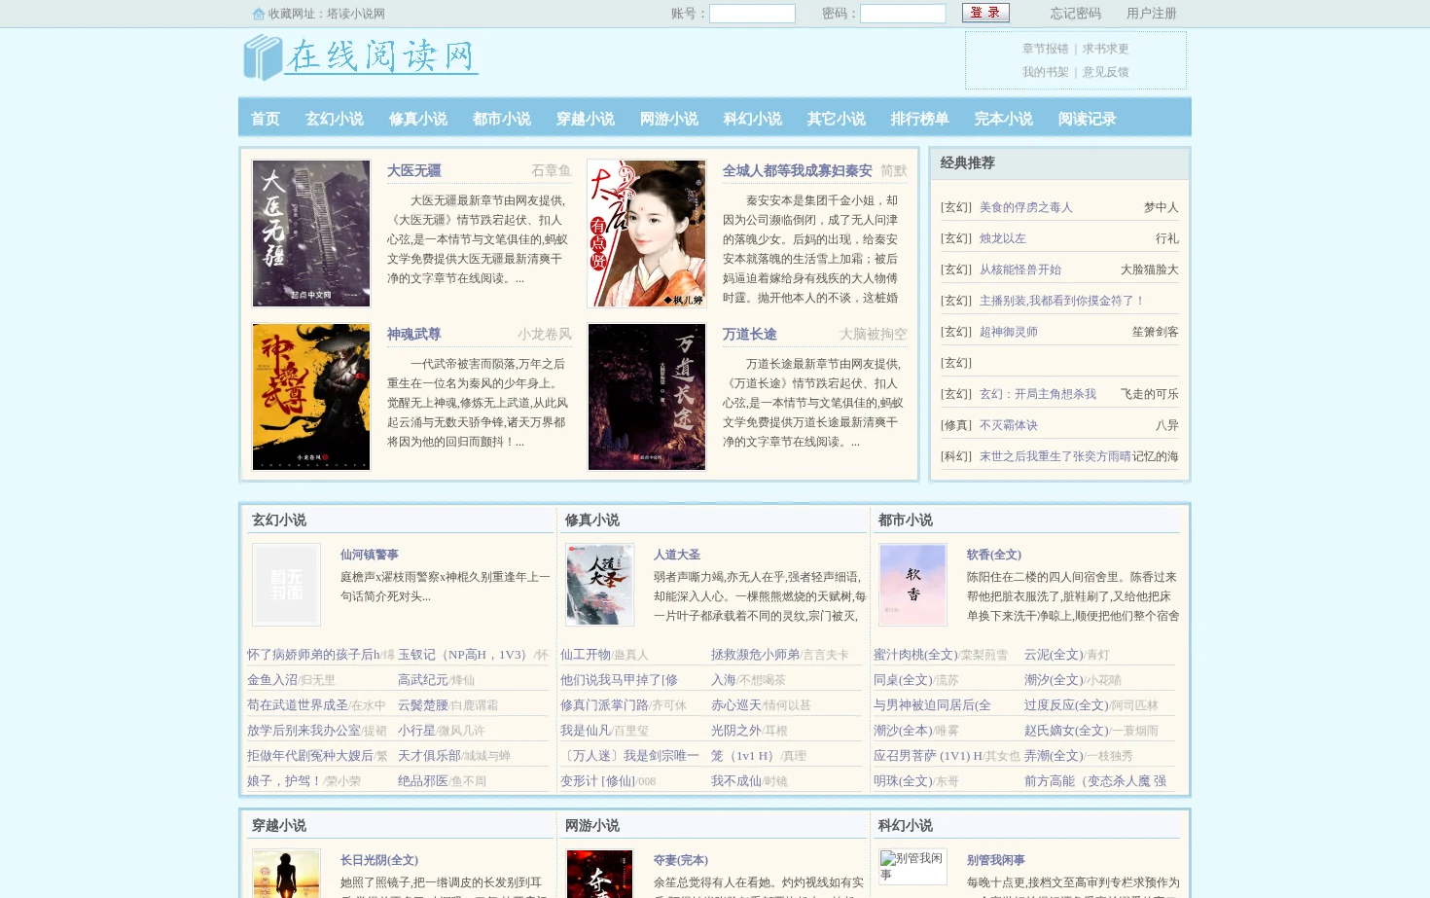Click the 登录 login button
This screenshot has height=898, width=1430.
[x=985, y=13]
